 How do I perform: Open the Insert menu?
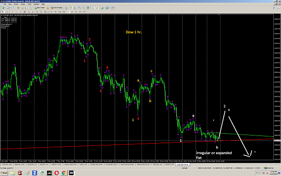coord(16,4)
